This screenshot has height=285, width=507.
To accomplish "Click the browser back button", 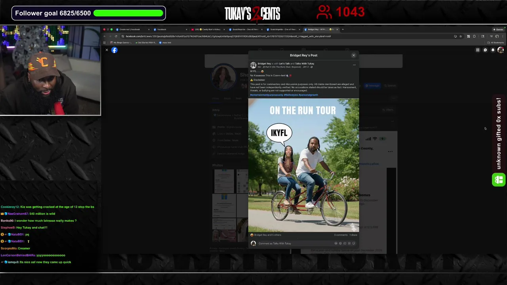I will (105, 36).
